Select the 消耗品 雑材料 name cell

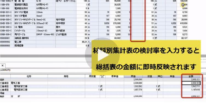25,38
